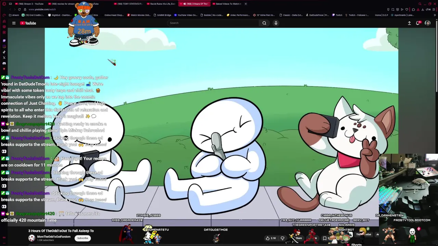This screenshot has height=246, width=438.
Task: Open the YouTube notifications bell
Action: click(418, 23)
